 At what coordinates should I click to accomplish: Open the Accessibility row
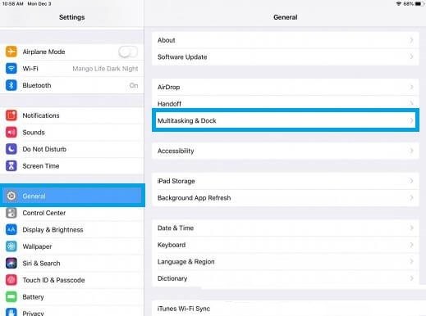(x=286, y=151)
